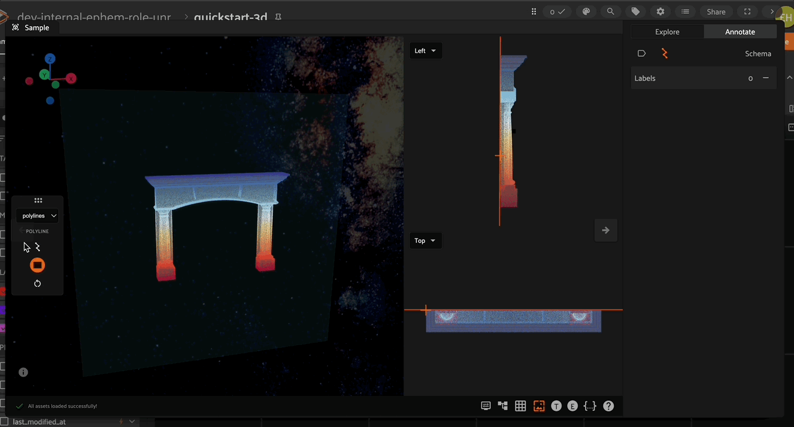794x427 pixels.
Task: Click the tag icon in the top toolbar
Action: 635,11
